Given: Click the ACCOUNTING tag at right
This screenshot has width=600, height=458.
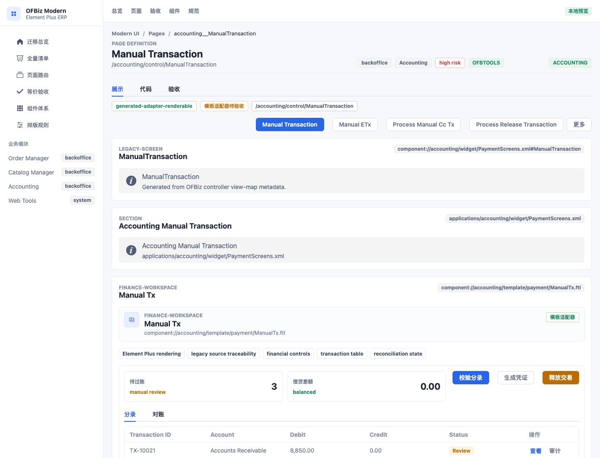Looking at the screenshot, I should (x=570, y=63).
